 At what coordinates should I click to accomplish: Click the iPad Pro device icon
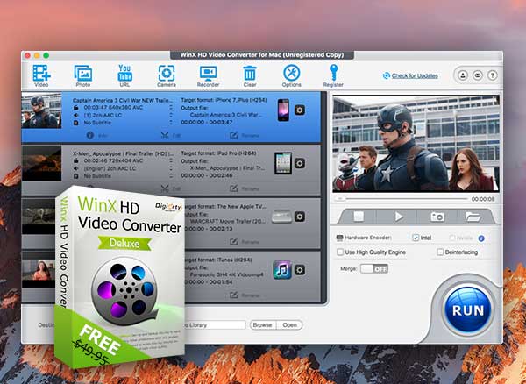click(x=283, y=163)
